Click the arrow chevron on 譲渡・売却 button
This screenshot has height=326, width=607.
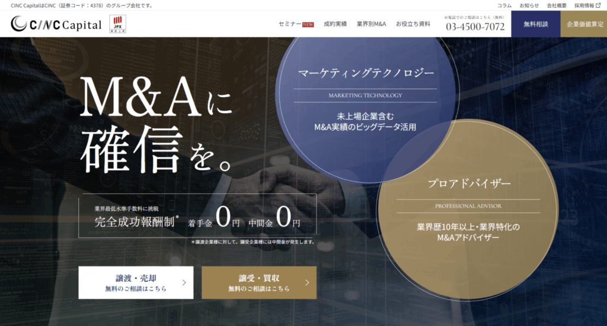pyautogui.click(x=184, y=283)
